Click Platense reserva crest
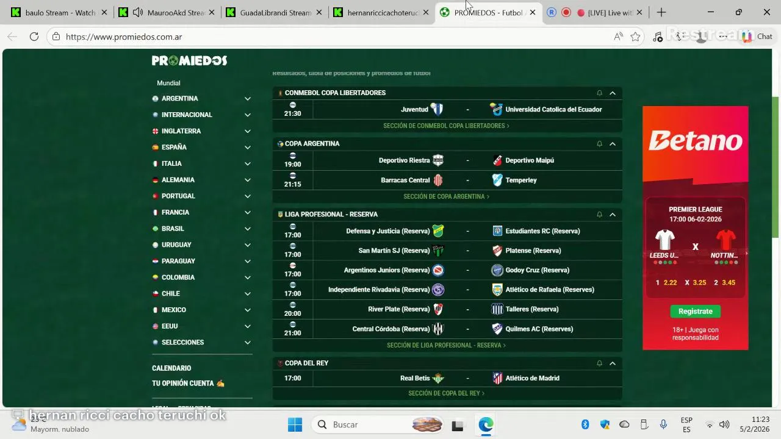 pyautogui.click(x=497, y=251)
